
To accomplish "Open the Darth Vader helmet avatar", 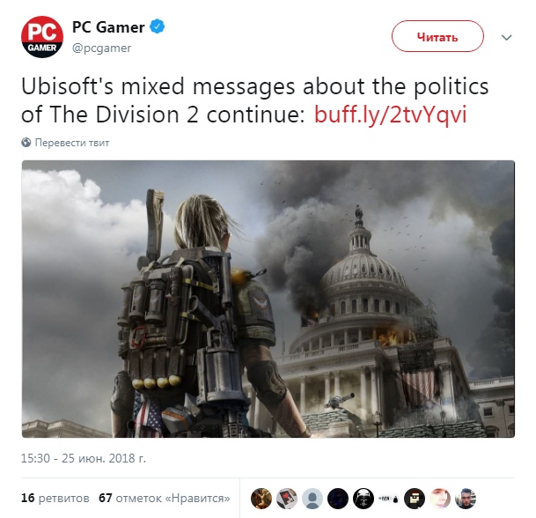I will click(x=363, y=499).
